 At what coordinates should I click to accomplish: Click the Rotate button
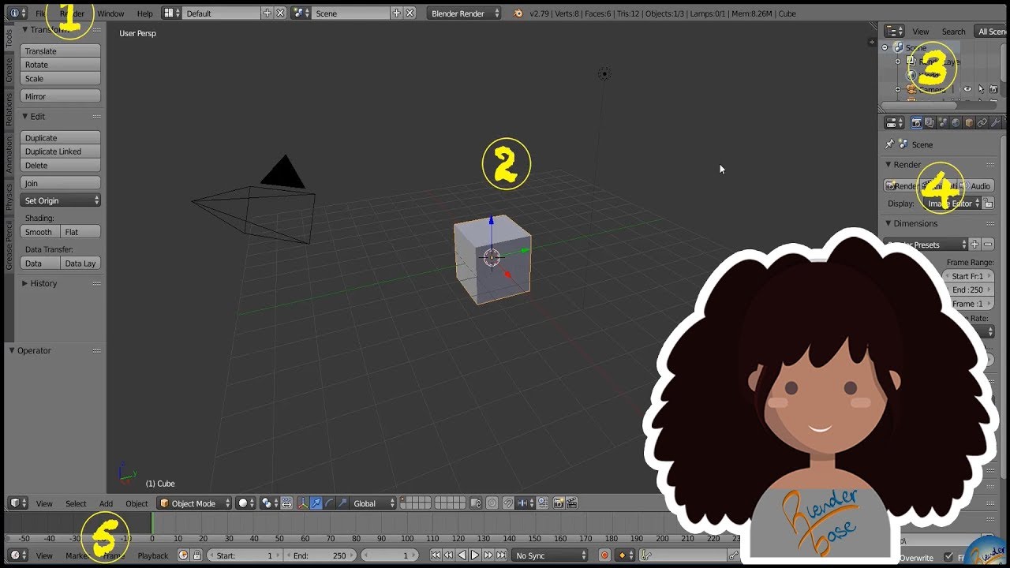tap(60, 65)
